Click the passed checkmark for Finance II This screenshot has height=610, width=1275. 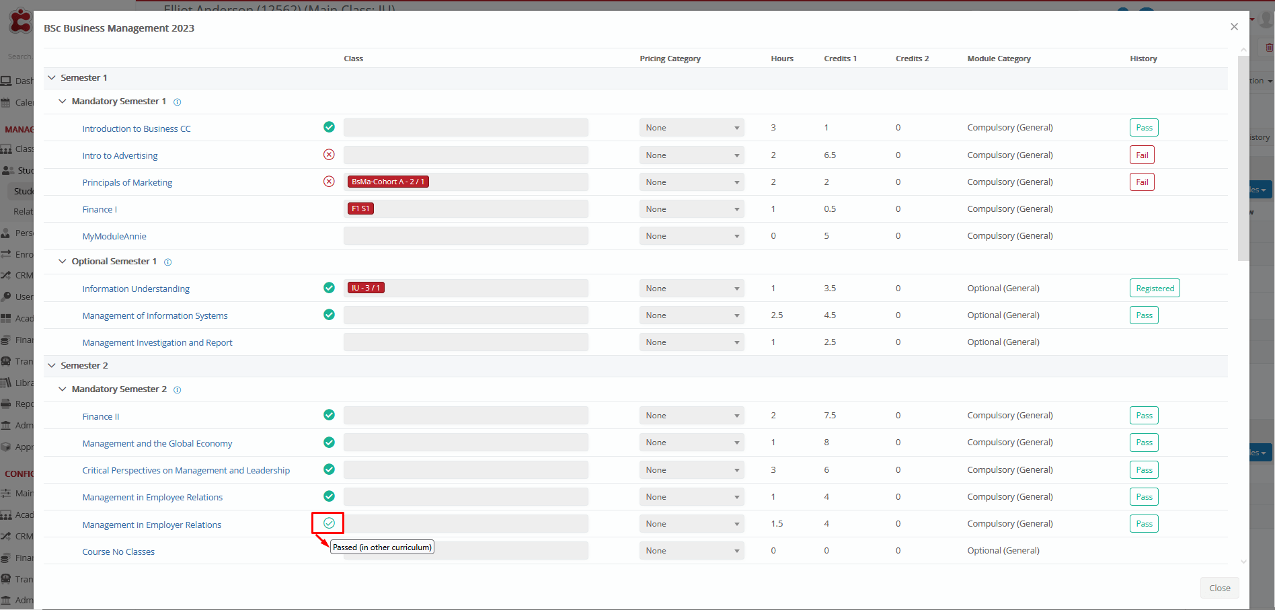tap(329, 415)
